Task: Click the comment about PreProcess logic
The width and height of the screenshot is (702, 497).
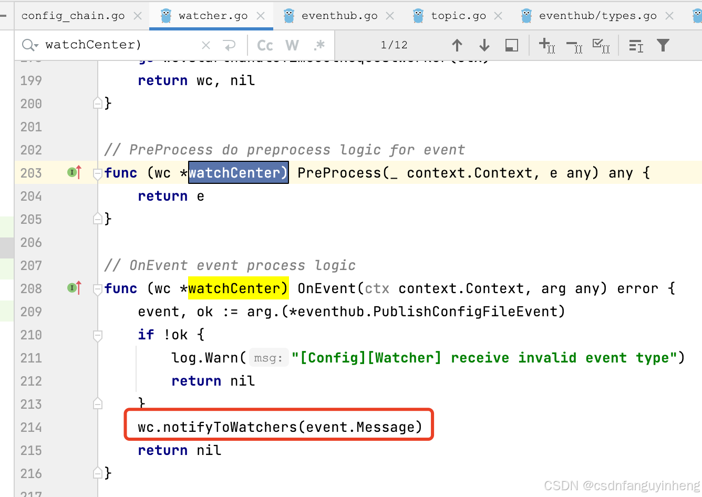Action: (285, 150)
